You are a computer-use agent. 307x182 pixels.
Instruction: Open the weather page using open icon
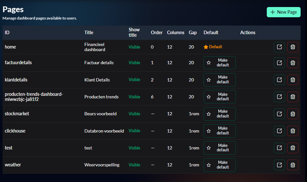click(279, 165)
